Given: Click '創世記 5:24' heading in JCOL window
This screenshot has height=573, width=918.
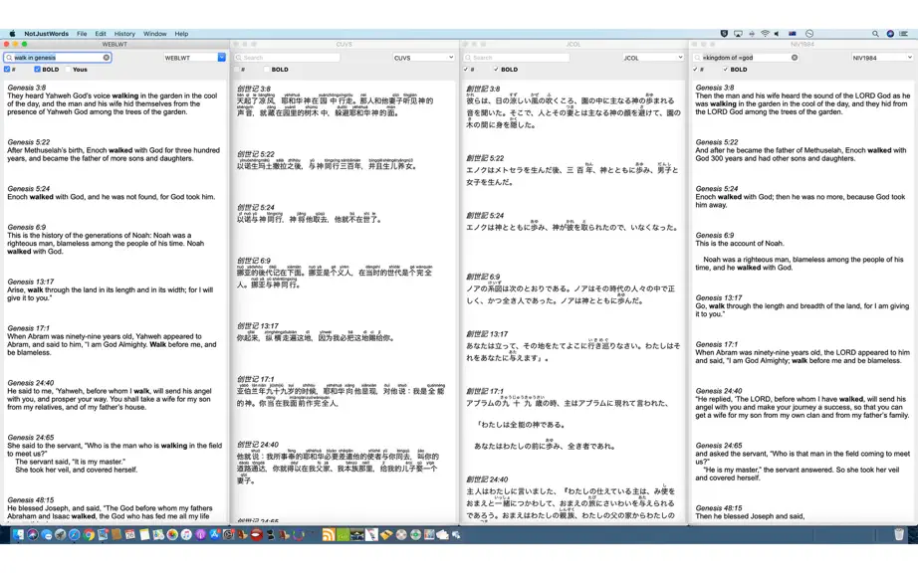Looking at the screenshot, I should coord(485,216).
